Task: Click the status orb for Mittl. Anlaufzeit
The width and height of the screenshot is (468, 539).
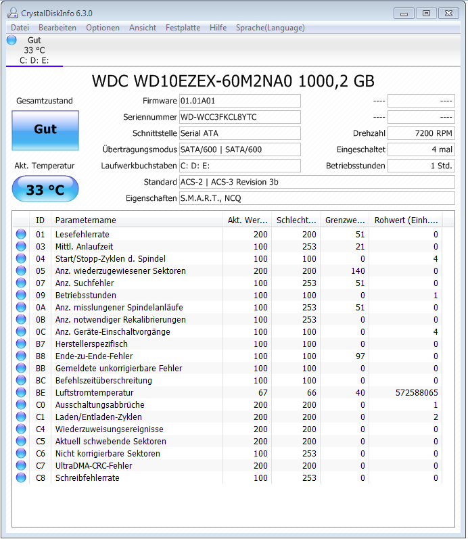Action: click(21, 246)
